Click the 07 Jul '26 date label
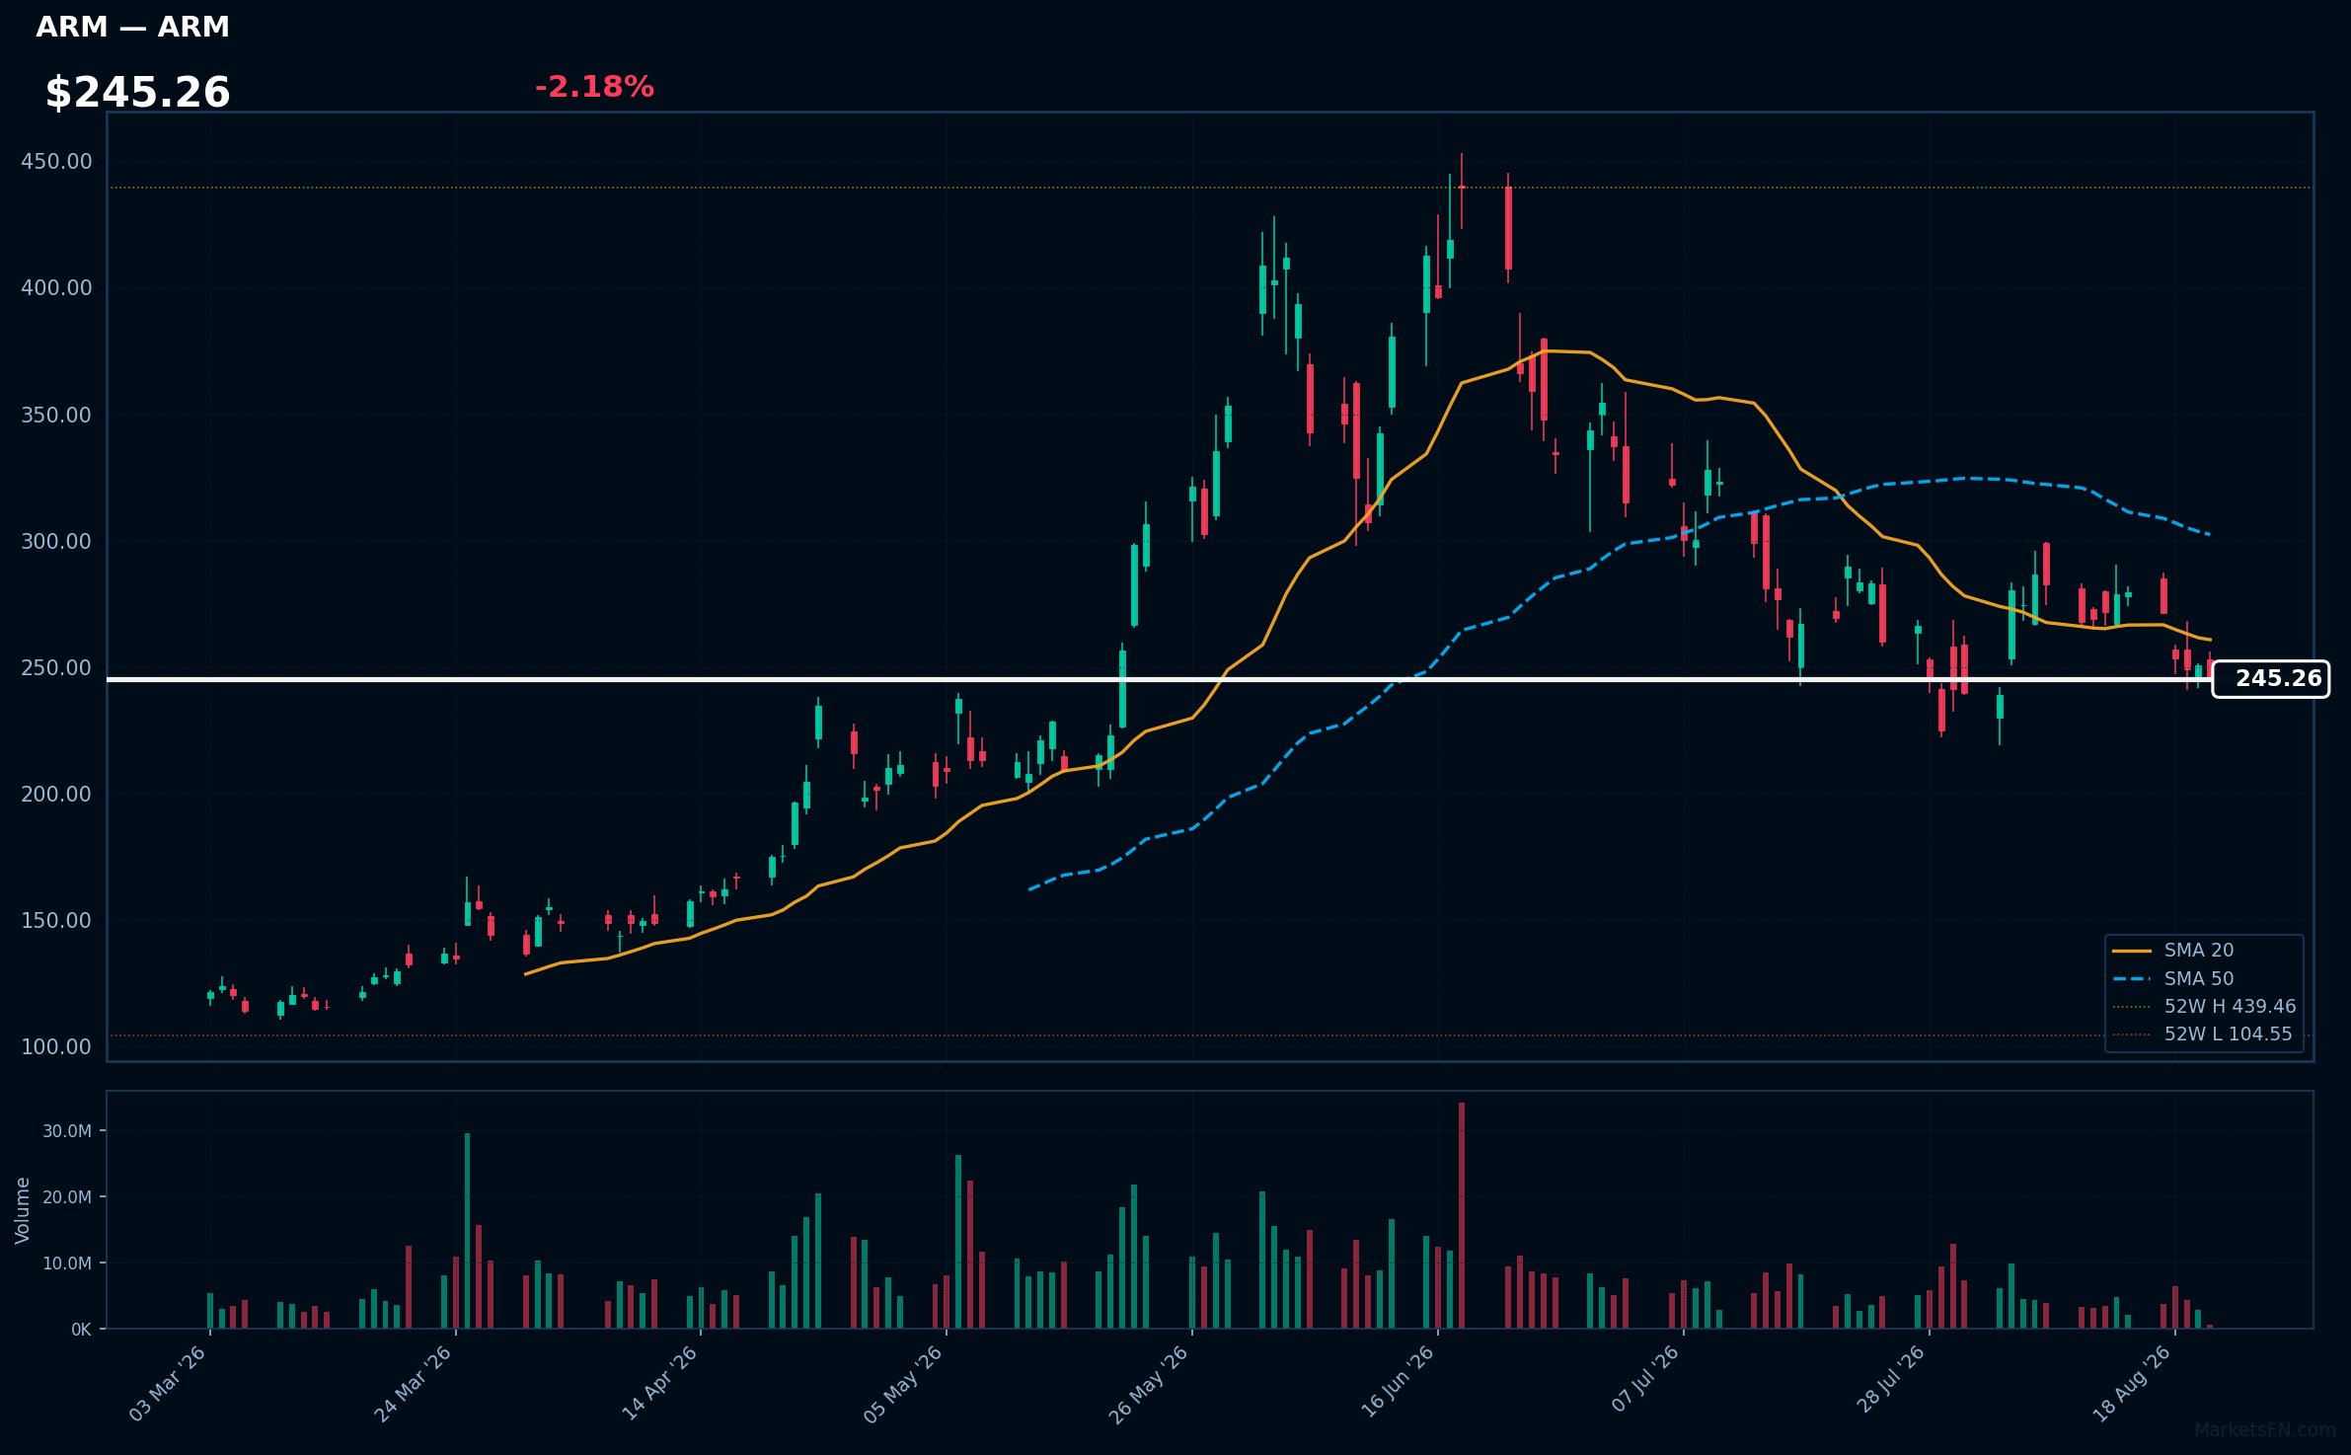The image size is (2351, 1455). 1645,1379
